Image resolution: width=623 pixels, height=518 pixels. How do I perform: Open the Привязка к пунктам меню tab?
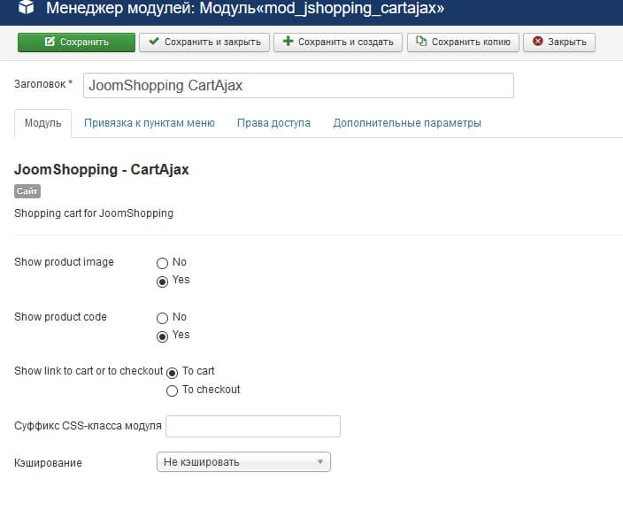[x=150, y=123]
